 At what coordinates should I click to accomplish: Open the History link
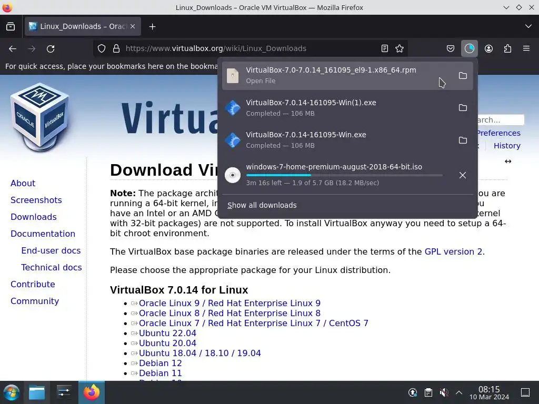coord(507,146)
